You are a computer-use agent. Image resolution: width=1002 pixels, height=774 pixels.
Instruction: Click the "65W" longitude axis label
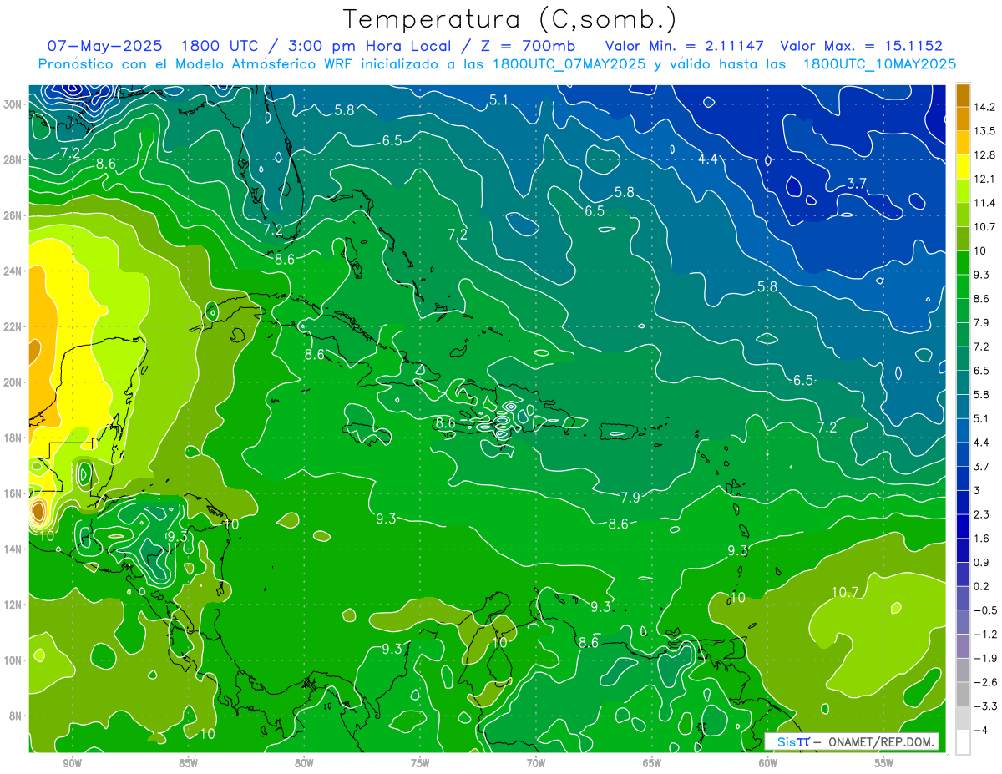click(652, 763)
